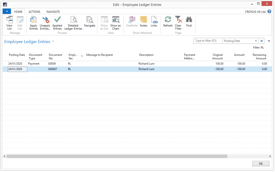Use Find to search entries

tap(189, 23)
